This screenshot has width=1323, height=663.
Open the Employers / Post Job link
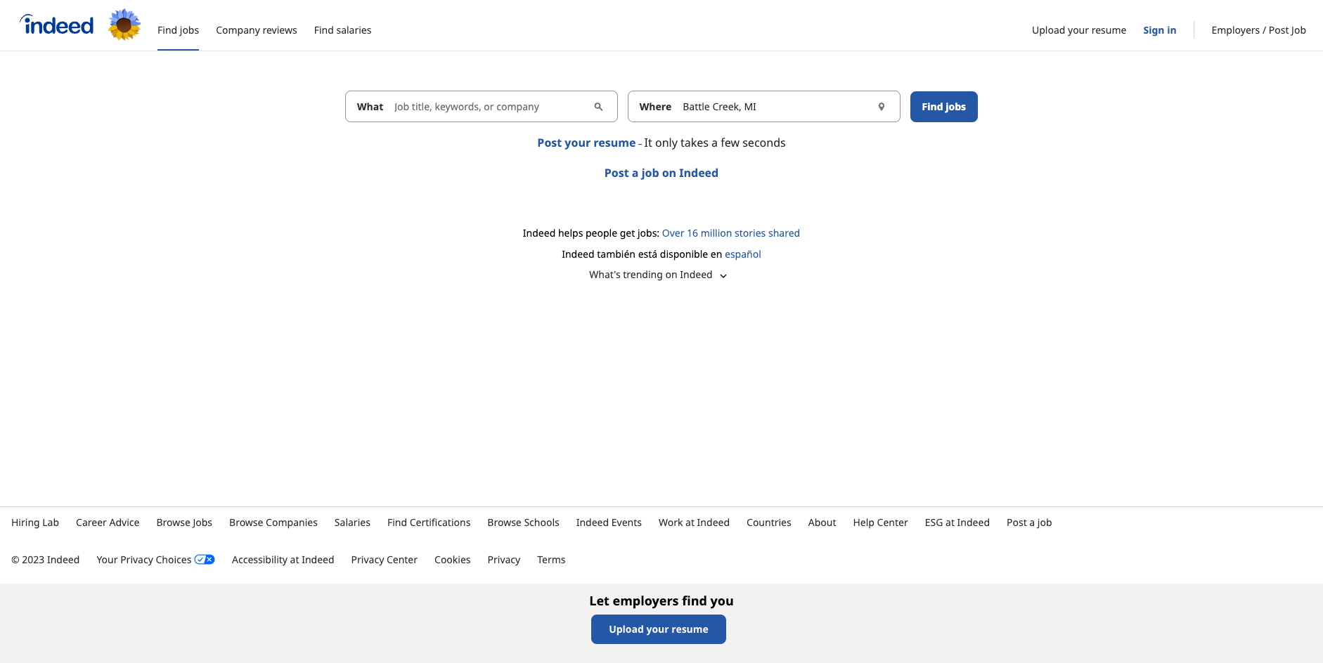(x=1258, y=30)
